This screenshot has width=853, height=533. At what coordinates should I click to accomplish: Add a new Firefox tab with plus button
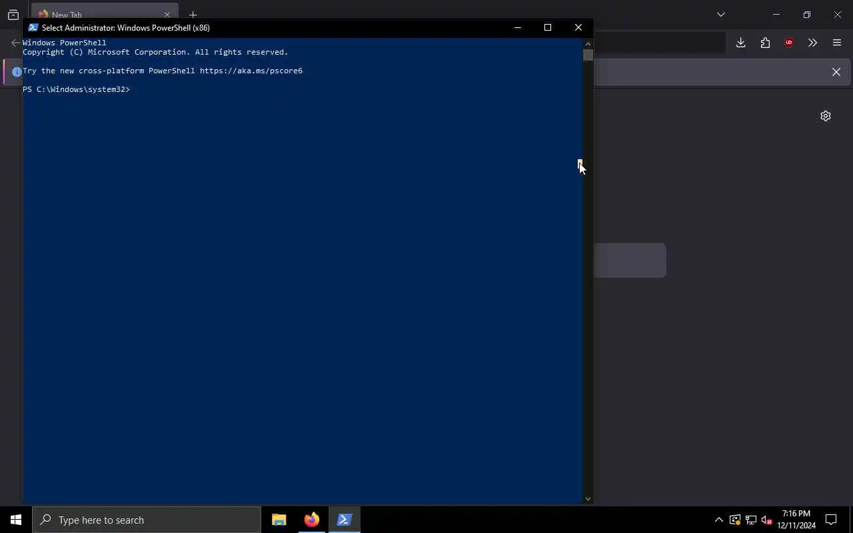pos(193,15)
